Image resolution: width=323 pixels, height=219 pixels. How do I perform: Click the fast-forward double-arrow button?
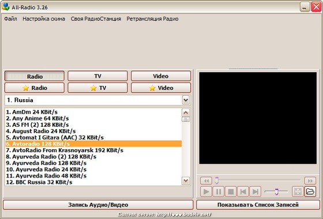tap(310, 181)
